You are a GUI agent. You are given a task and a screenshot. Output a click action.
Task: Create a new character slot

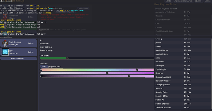pyautogui.click(x=18, y=58)
